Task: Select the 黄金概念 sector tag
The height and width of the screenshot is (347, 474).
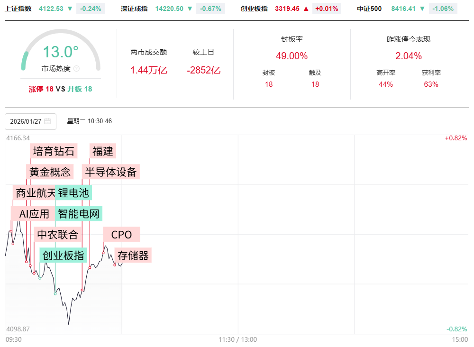Action: (x=50, y=172)
